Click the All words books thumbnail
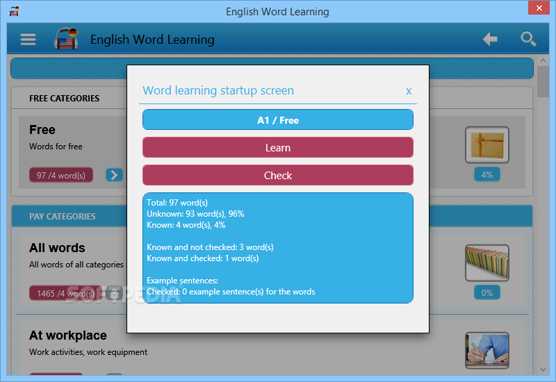Screen dimensions: 556x382 tap(487, 263)
